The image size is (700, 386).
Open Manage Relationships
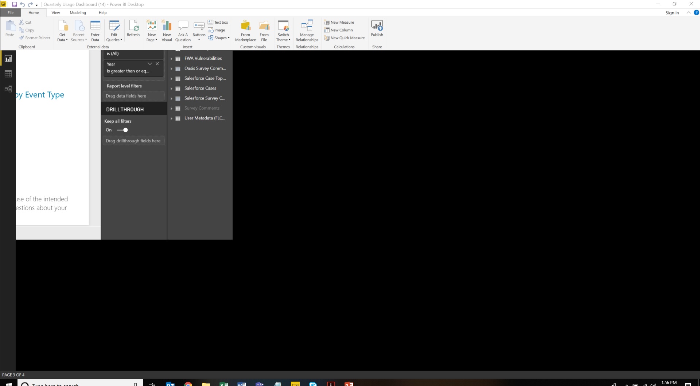[x=307, y=31]
